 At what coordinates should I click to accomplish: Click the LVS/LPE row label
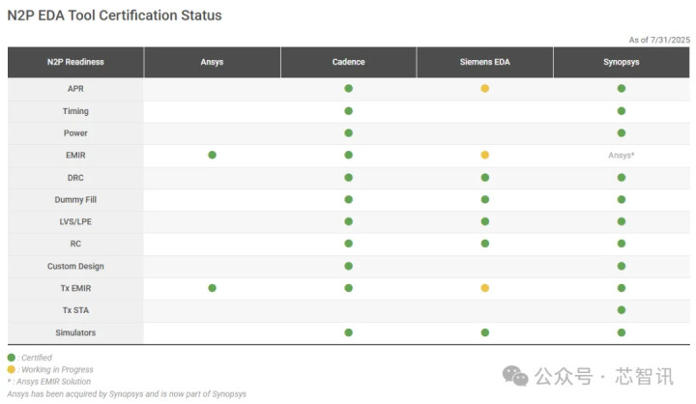tap(75, 221)
